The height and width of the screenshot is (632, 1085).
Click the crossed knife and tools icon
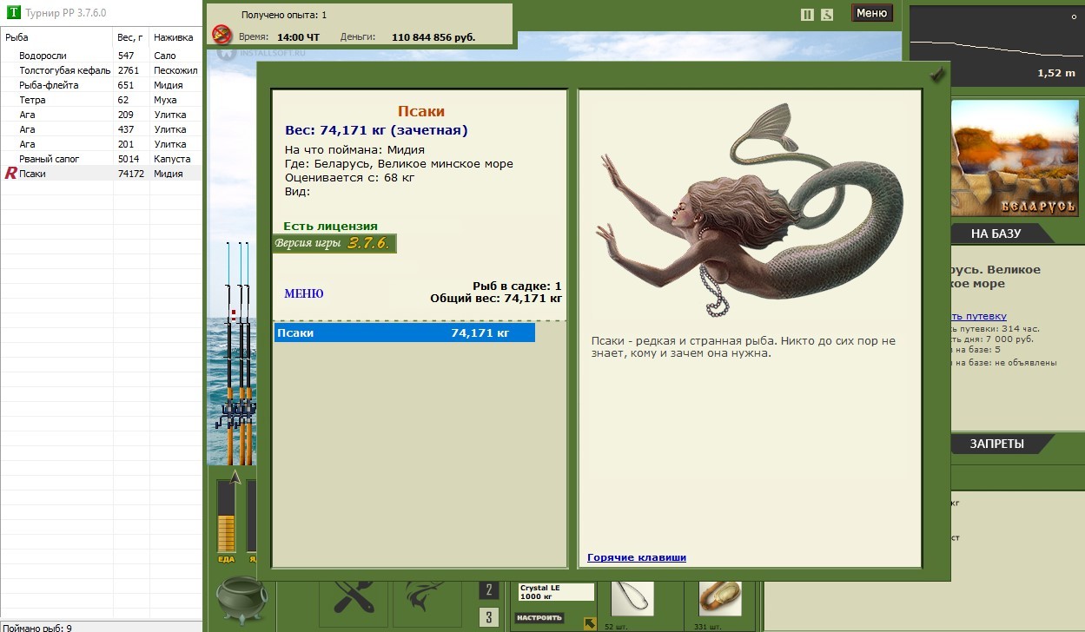pos(352,600)
